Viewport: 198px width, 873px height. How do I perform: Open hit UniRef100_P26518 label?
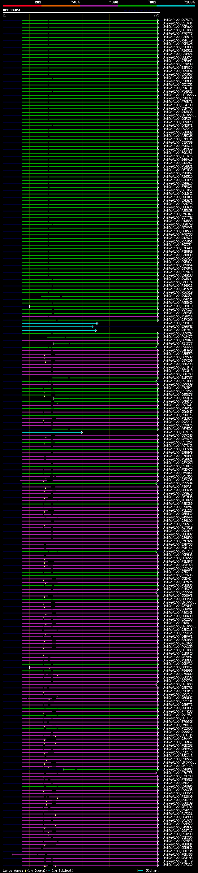[178, 37]
